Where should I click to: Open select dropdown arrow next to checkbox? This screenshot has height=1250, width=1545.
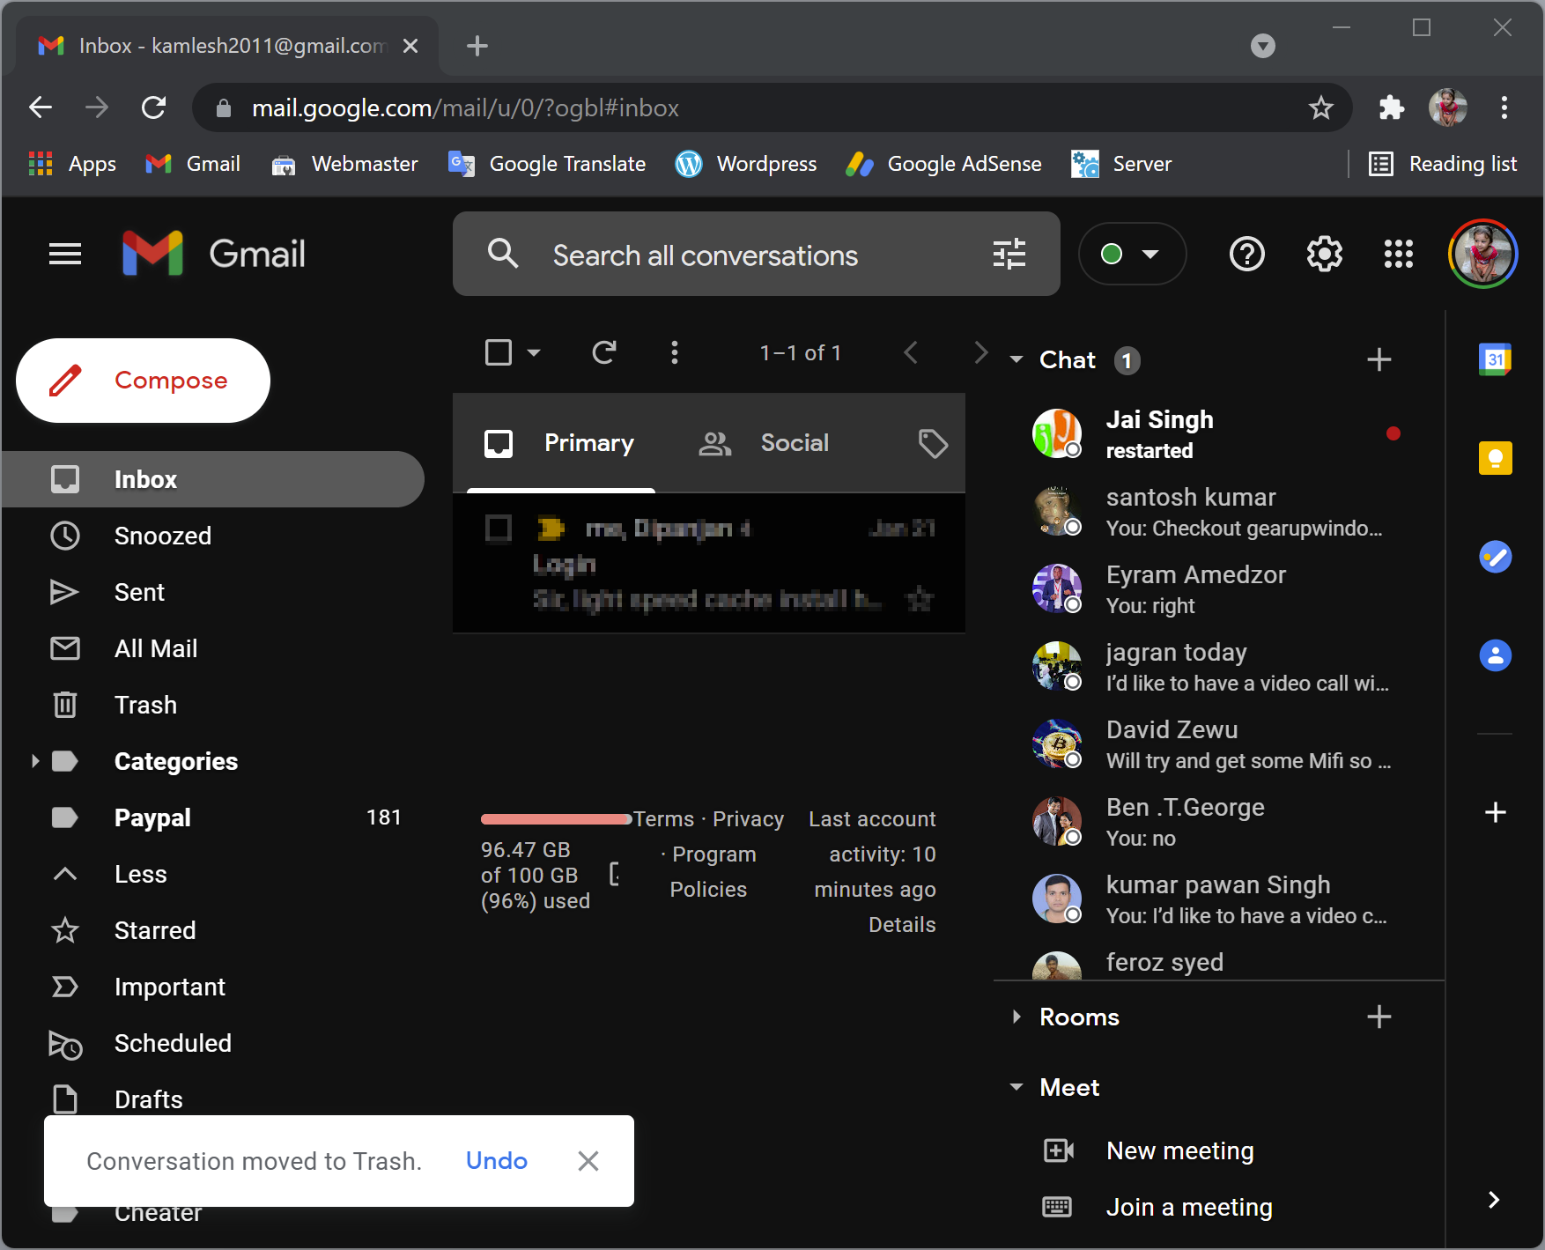(x=533, y=353)
